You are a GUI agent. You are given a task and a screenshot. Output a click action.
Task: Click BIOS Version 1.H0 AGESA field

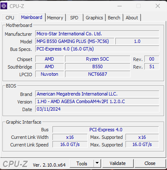97,101
